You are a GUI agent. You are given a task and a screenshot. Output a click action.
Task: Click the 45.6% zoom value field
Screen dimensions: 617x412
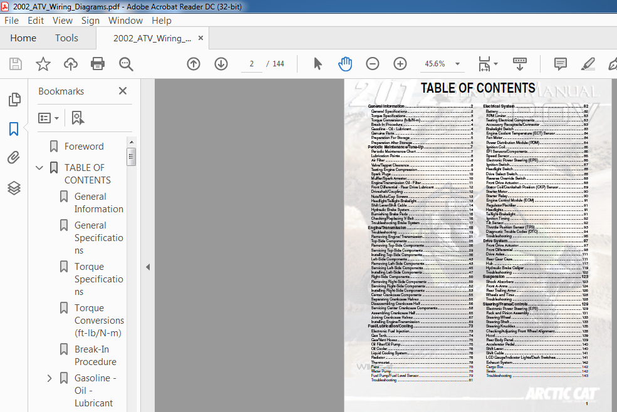coord(435,64)
